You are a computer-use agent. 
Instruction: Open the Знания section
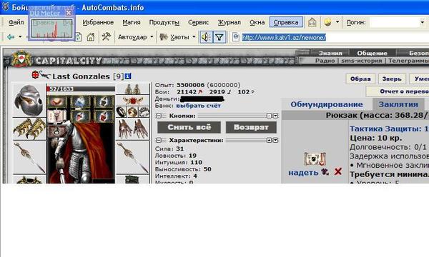[330, 53]
